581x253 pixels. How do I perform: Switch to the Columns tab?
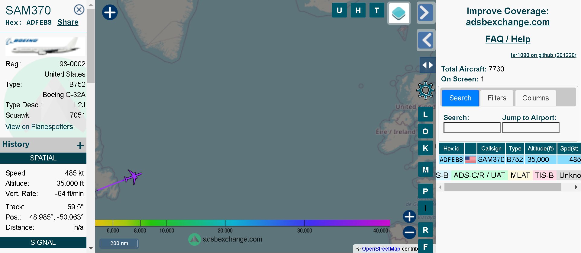(x=535, y=98)
